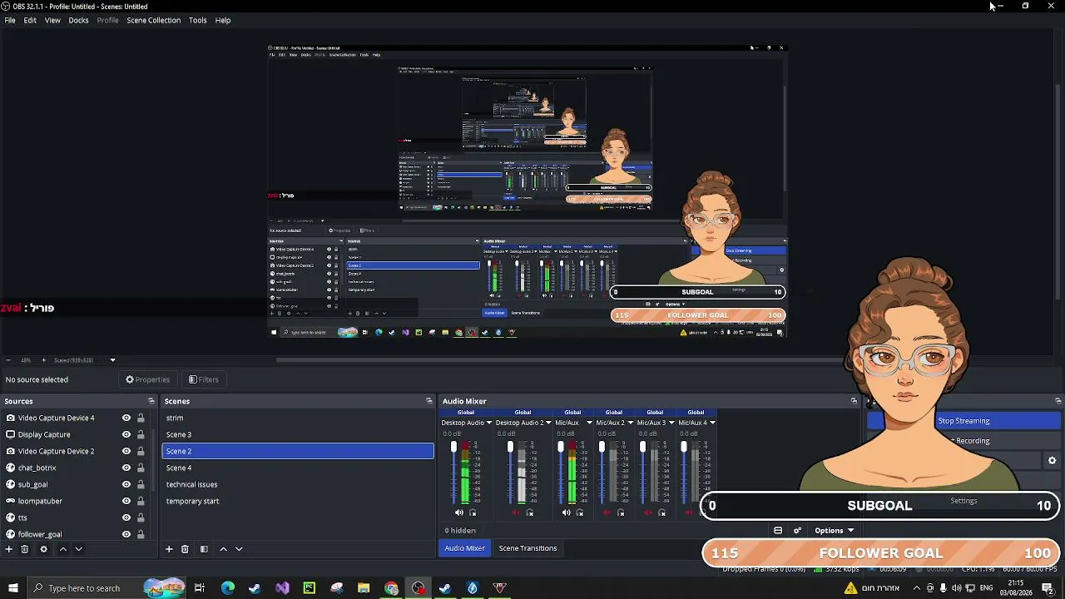This screenshot has height=599, width=1065.
Task: Hide the chat_botrix source
Action: [126, 468]
